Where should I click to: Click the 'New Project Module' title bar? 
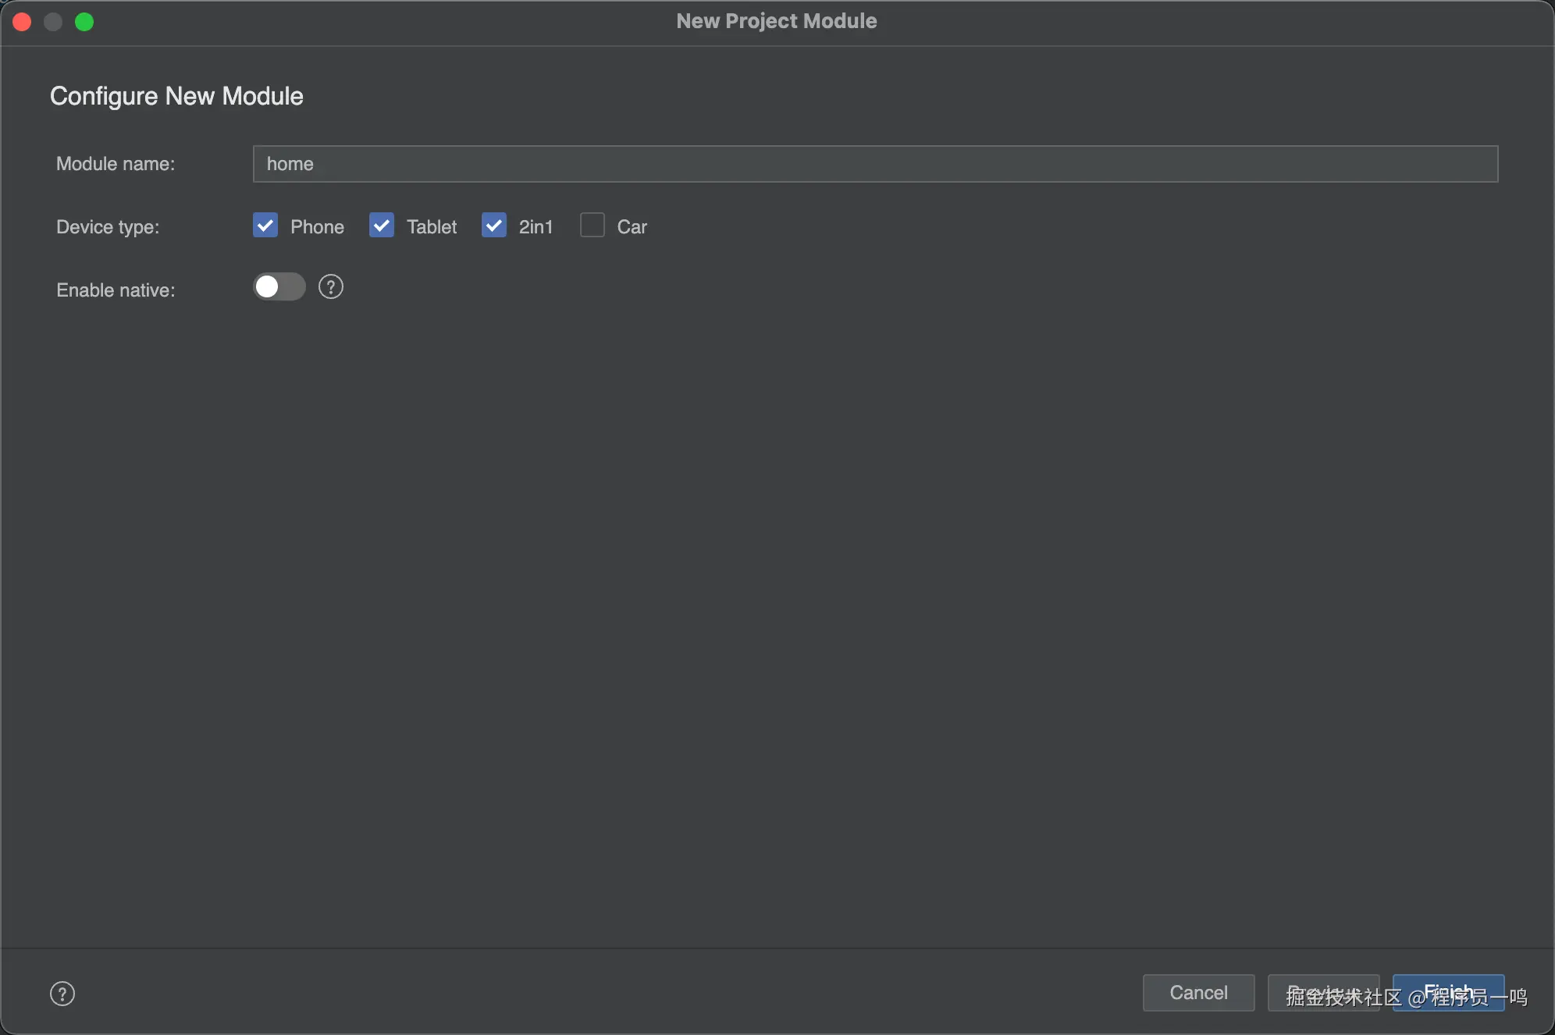(x=776, y=21)
